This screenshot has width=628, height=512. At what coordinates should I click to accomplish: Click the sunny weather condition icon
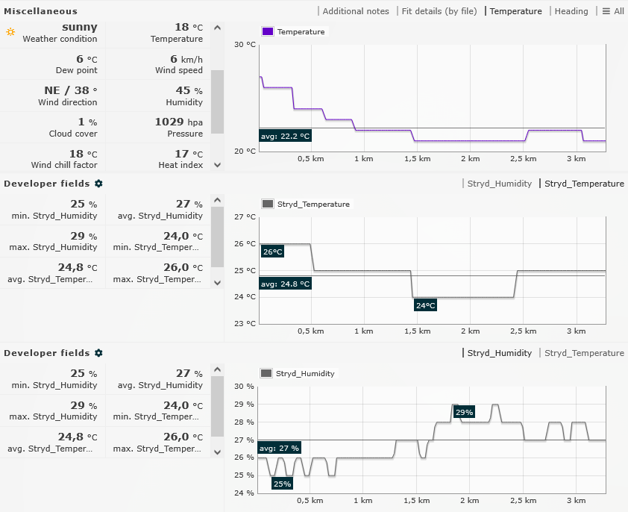[x=10, y=32]
